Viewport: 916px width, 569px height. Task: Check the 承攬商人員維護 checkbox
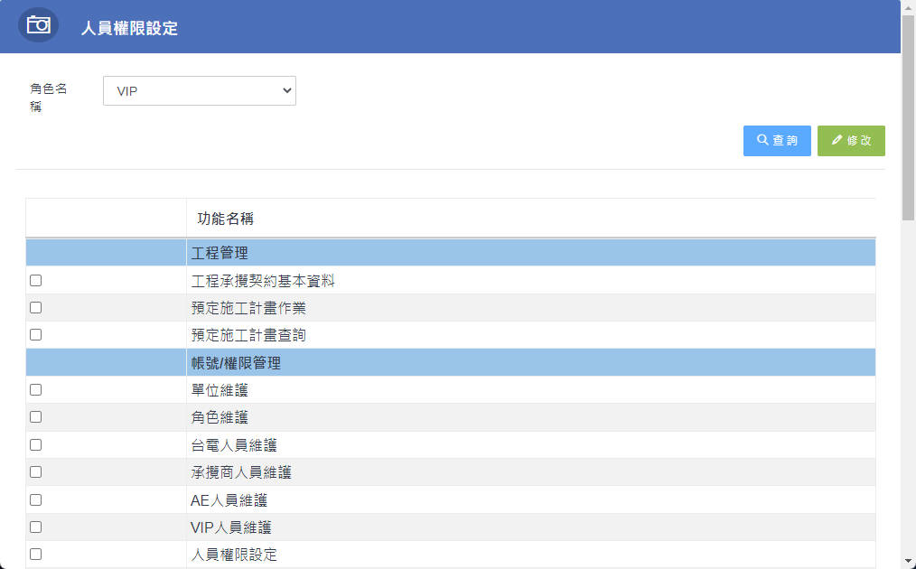click(35, 472)
